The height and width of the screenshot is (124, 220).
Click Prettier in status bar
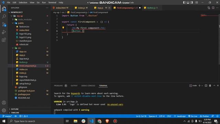pyautogui.click(x=204, y=116)
